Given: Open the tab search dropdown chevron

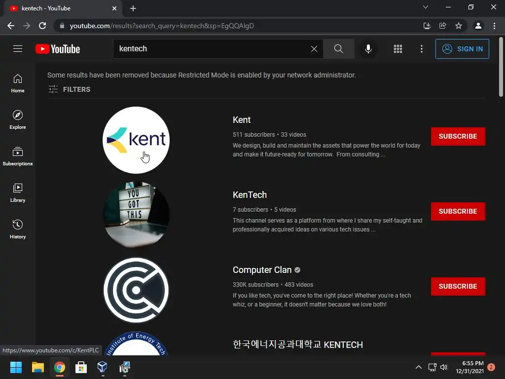Looking at the screenshot, I should pos(426,7).
